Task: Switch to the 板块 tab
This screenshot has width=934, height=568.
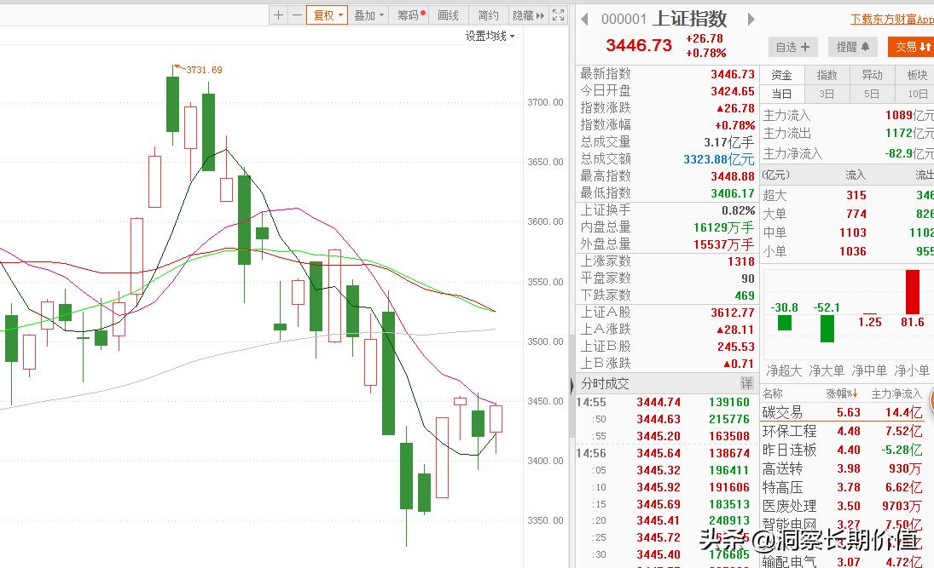Action: point(915,75)
